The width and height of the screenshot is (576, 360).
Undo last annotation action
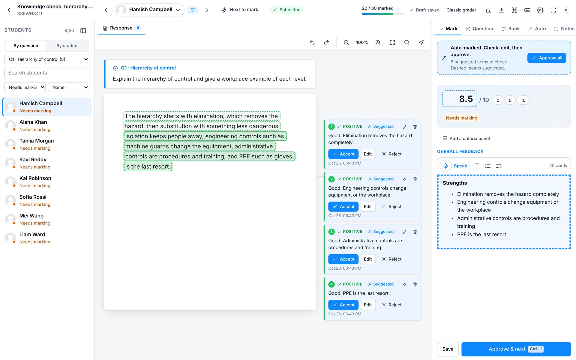312,43
